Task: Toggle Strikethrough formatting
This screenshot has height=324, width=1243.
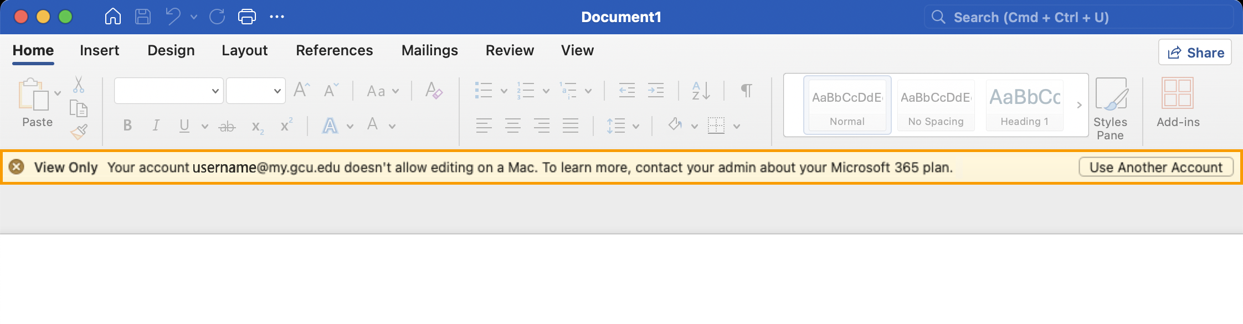Action: [227, 127]
